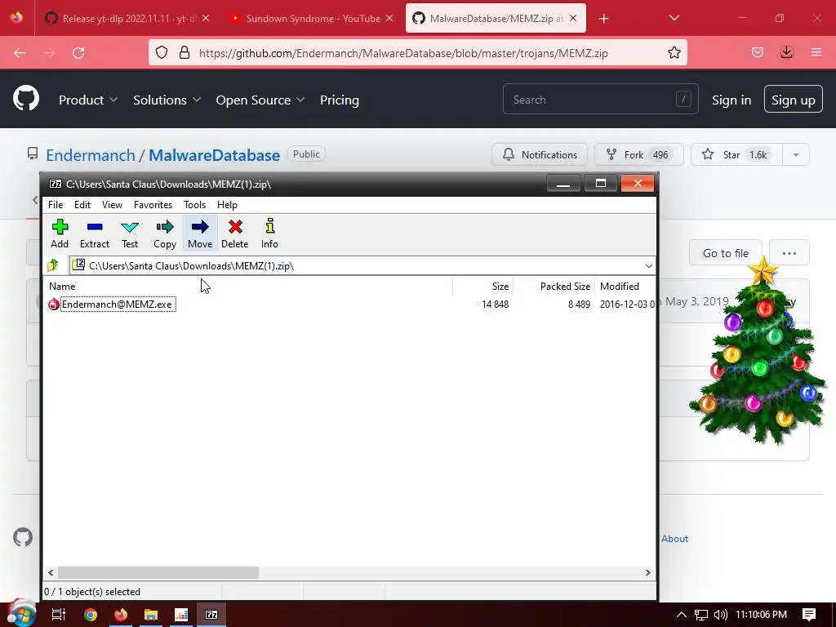The height and width of the screenshot is (627, 836).
Task: Open the Endermanch user link
Action: (x=91, y=155)
